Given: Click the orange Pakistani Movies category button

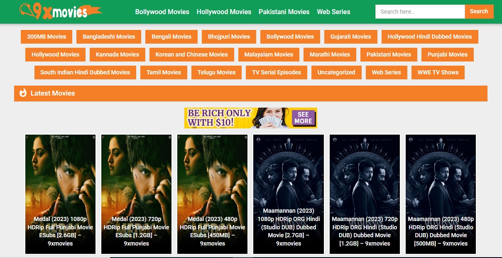Looking at the screenshot, I should coord(389,54).
